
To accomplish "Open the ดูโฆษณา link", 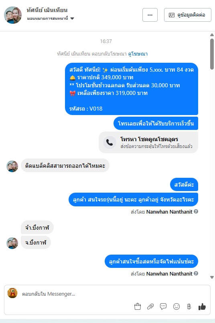I will pyautogui.click(x=138, y=54).
